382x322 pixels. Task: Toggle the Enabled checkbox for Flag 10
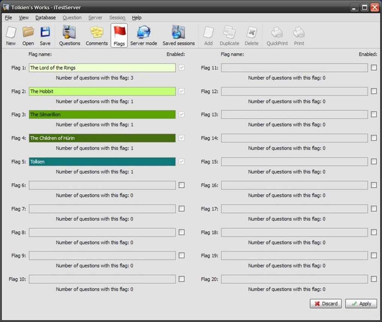pos(182,279)
